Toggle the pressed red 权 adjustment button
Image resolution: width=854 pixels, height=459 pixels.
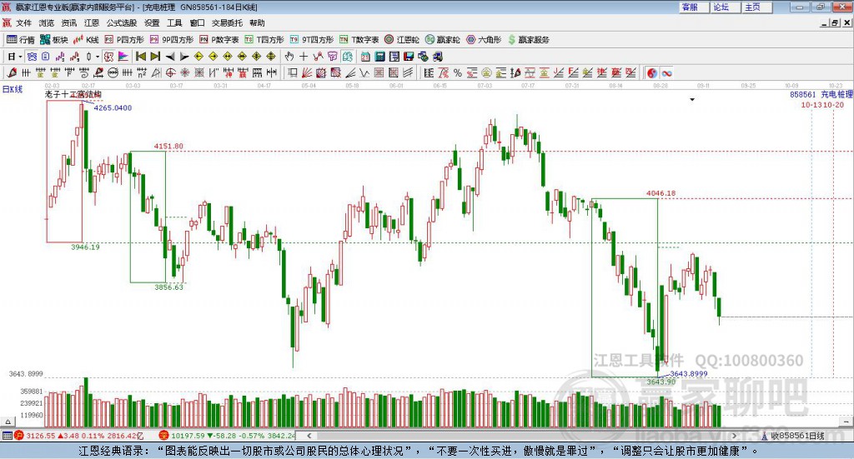coord(108,57)
